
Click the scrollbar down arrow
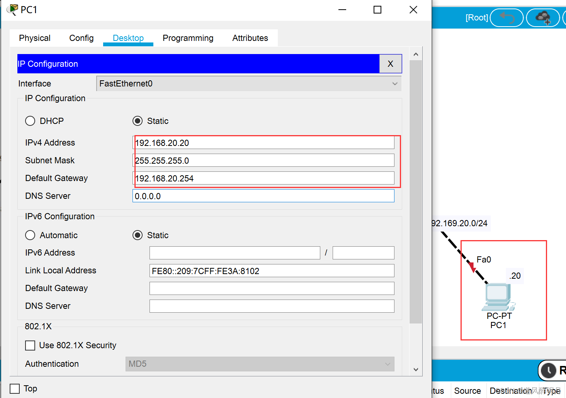point(416,369)
